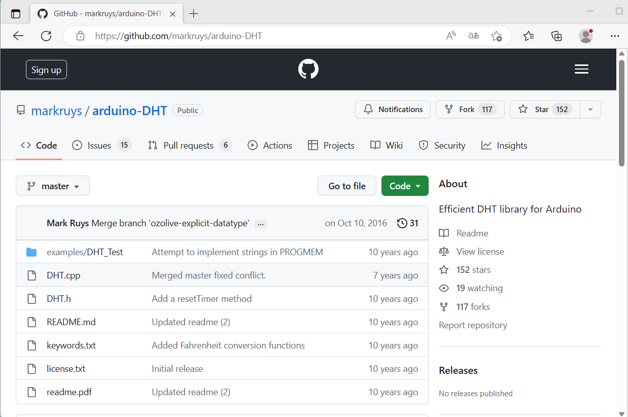The image size is (628, 417).
Task: Open the Collections icon
Action: (x=556, y=36)
